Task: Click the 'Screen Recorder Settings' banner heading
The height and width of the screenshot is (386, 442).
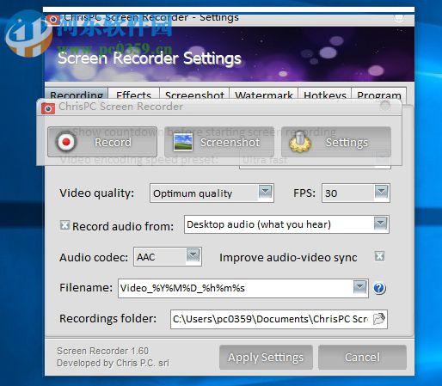Action: [150, 58]
